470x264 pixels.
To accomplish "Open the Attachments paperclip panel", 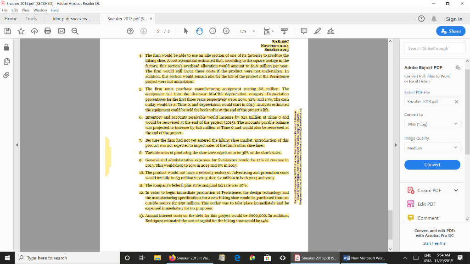I will pos(6,74).
